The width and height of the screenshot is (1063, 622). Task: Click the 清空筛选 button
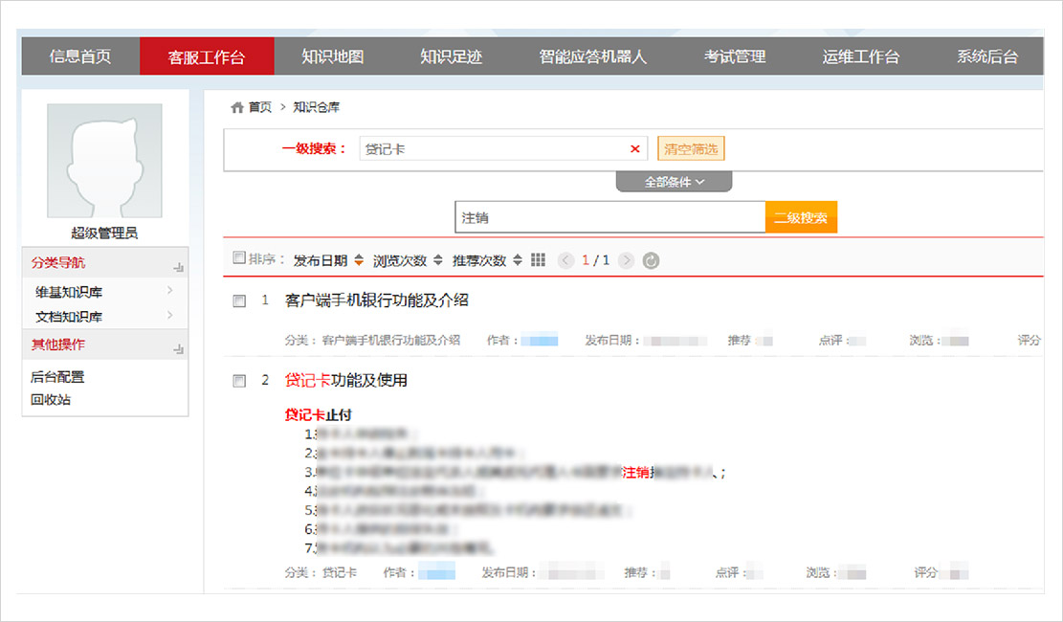(x=691, y=149)
